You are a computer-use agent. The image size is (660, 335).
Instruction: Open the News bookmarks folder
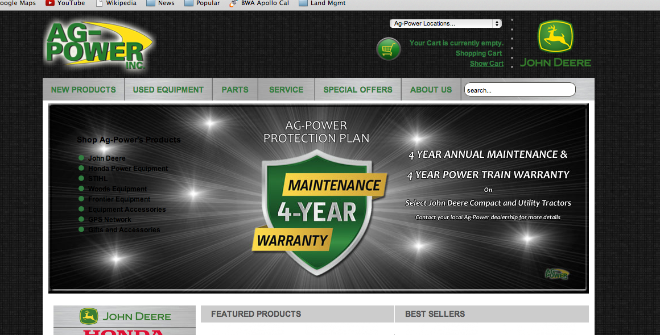[160, 3]
